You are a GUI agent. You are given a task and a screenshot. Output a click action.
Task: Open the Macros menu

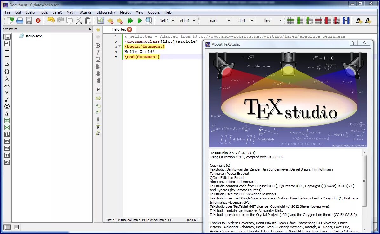click(x=125, y=12)
